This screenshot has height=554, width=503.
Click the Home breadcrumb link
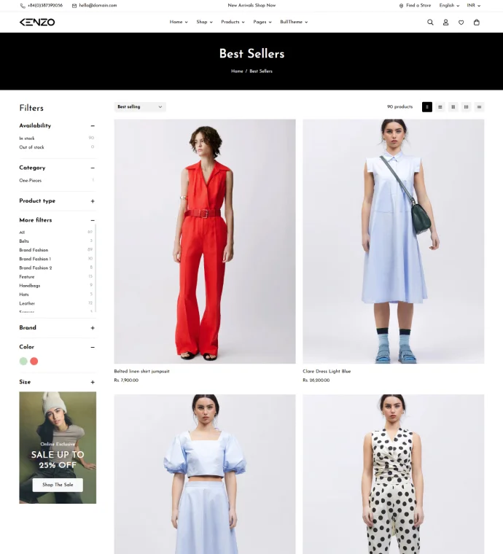click(x=237, y=71)
